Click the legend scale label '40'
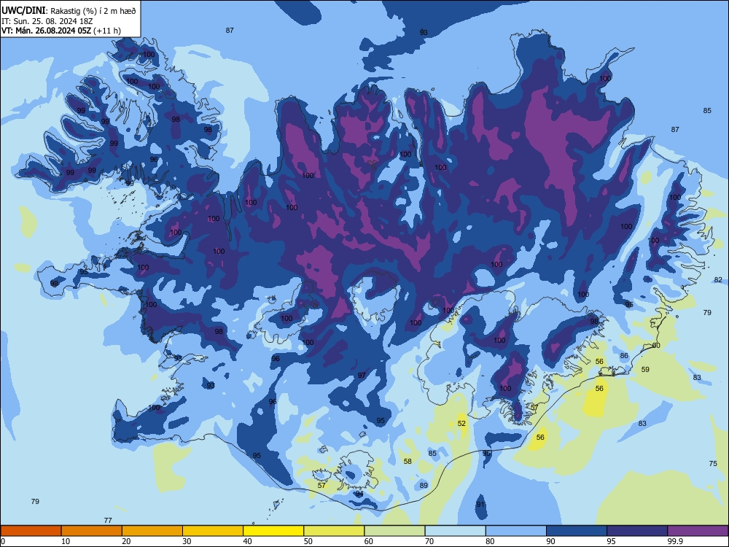Screen dimensions: 729x547 [247, 541]
